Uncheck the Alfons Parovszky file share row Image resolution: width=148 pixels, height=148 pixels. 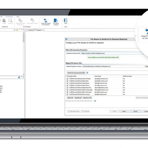(67, 90)
